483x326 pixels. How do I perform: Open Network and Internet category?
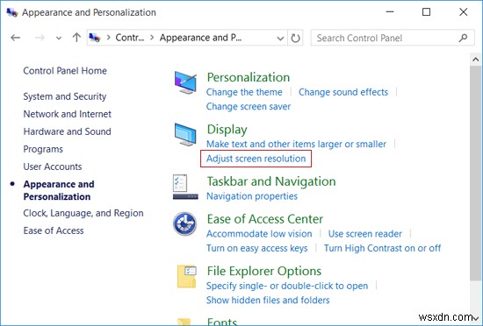tap(68, 114)
